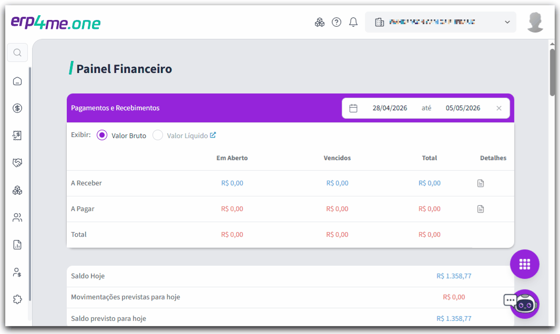The image size is (560, 334).
Task: Open the people contacts icon in sidebar
Action: click(17, 217)
